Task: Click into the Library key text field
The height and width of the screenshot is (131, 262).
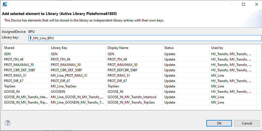Action: click(145, 38)
